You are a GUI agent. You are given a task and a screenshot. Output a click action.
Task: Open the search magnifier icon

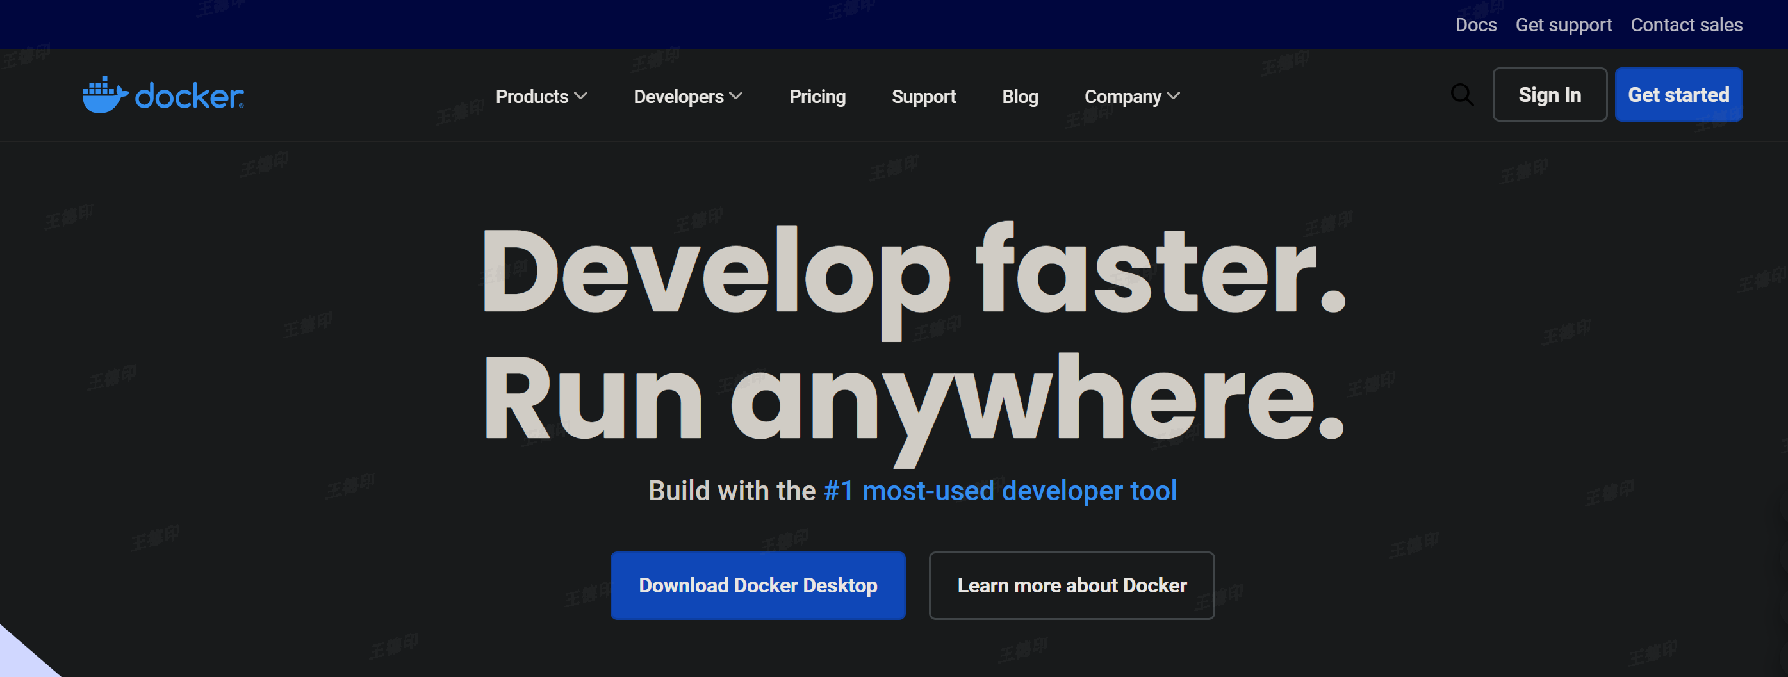1462,95
